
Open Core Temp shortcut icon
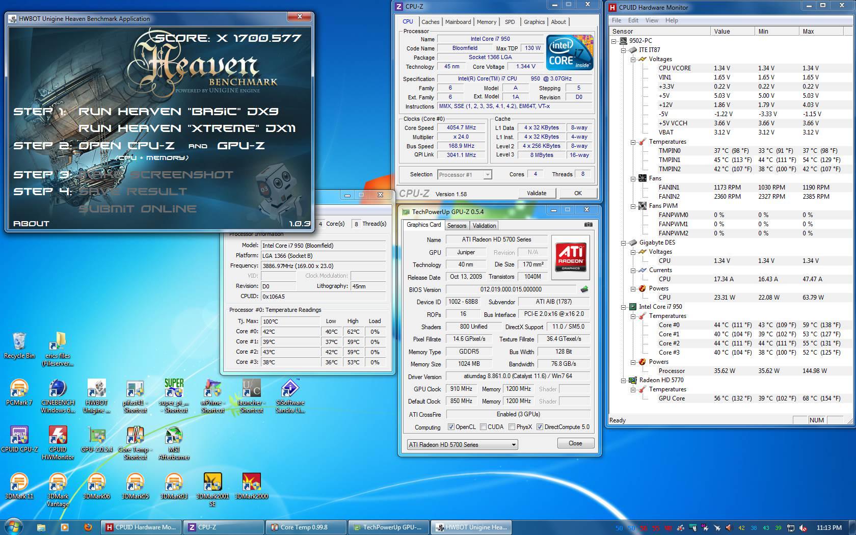(135, 443)
